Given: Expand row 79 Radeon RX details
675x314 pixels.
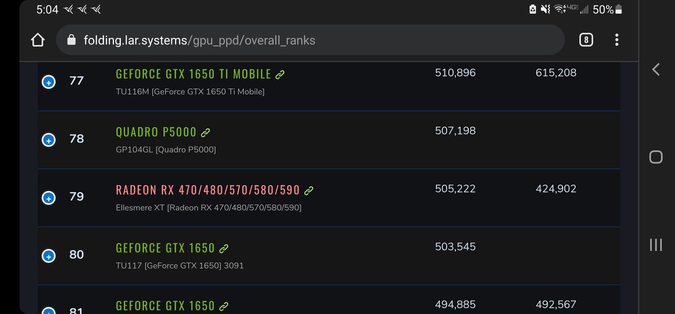Looking at the screenshot, I should (49, 198).
